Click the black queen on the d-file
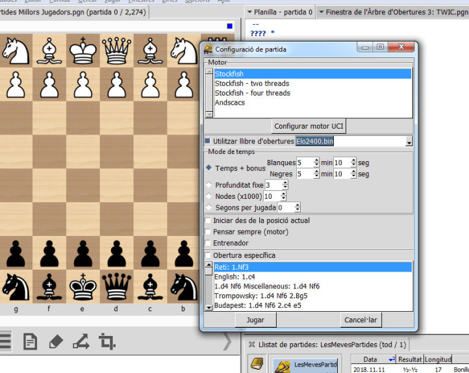Screen dimensions: 469x373 click(x=116, y=287)
